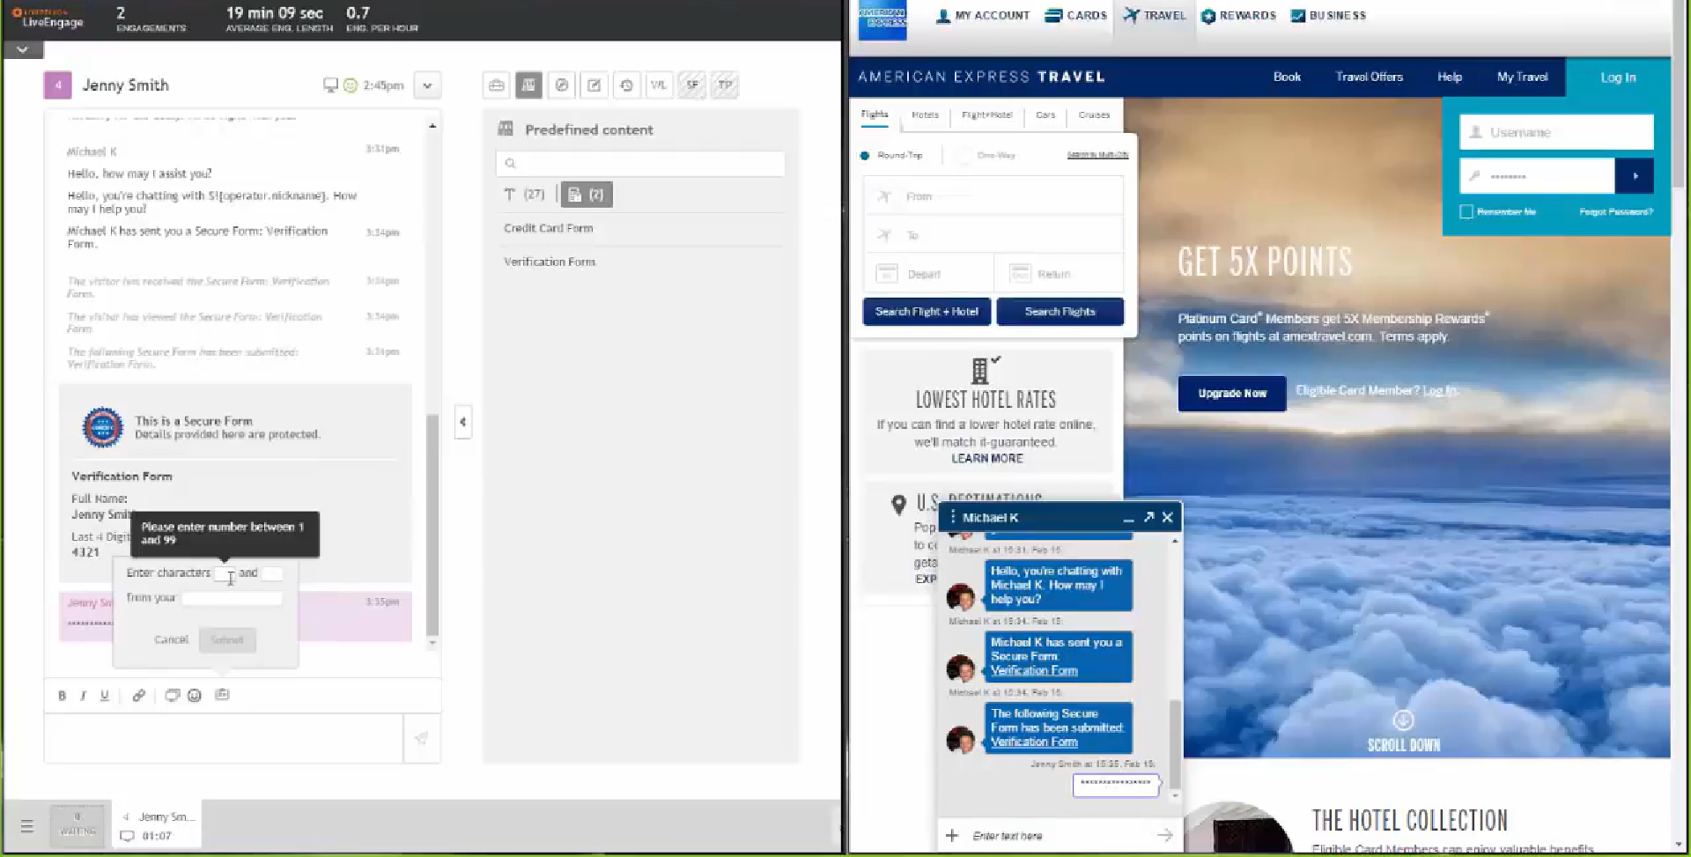Screen dimensions: 1691x857
Task: Click the Bold formatting icon
Action: pos(62,696)
